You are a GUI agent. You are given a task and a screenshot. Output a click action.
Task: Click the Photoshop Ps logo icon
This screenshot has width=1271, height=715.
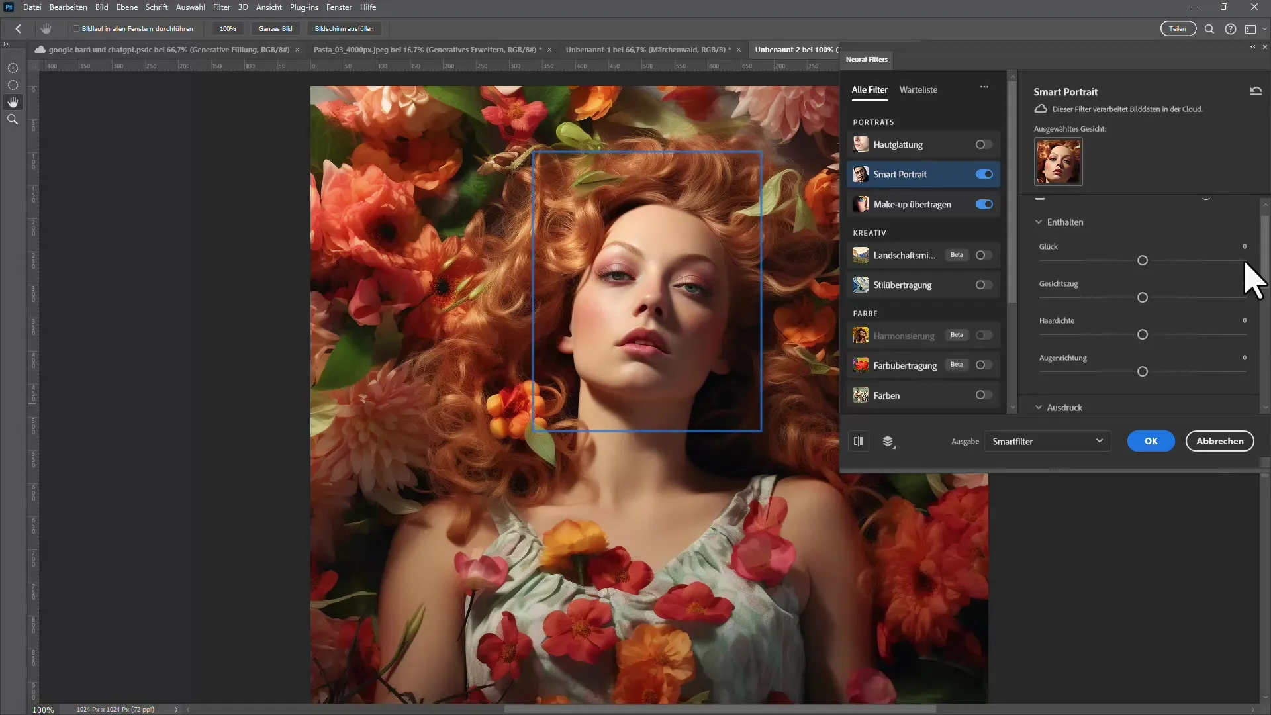pos(9,7)
